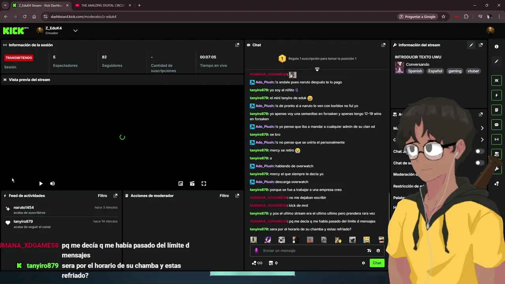Expand the first chevron row in actions panel
Viewport: 505px width, 284px height.
482,128
